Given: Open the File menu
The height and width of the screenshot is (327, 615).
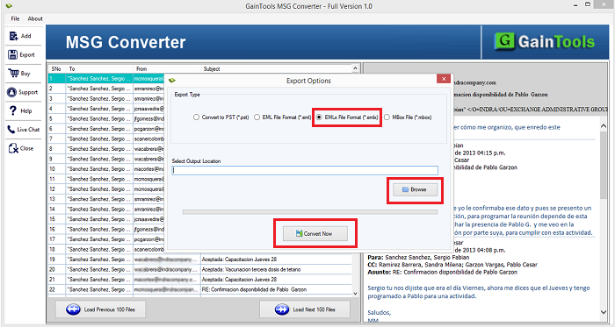Looking at the screenshot, I should (15, 18).
